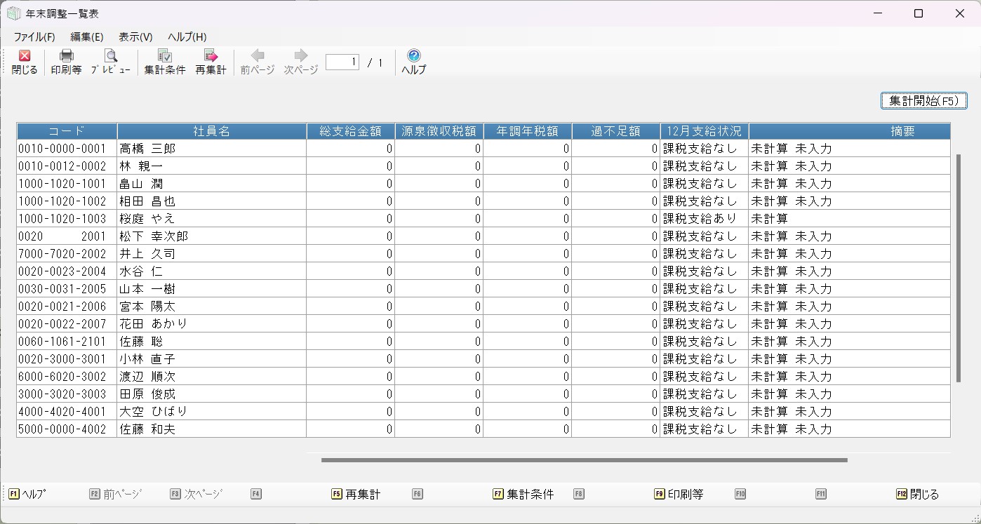
Task: Click the red 閉じる close icon in toolbar
Action: (x=25, y=56)
